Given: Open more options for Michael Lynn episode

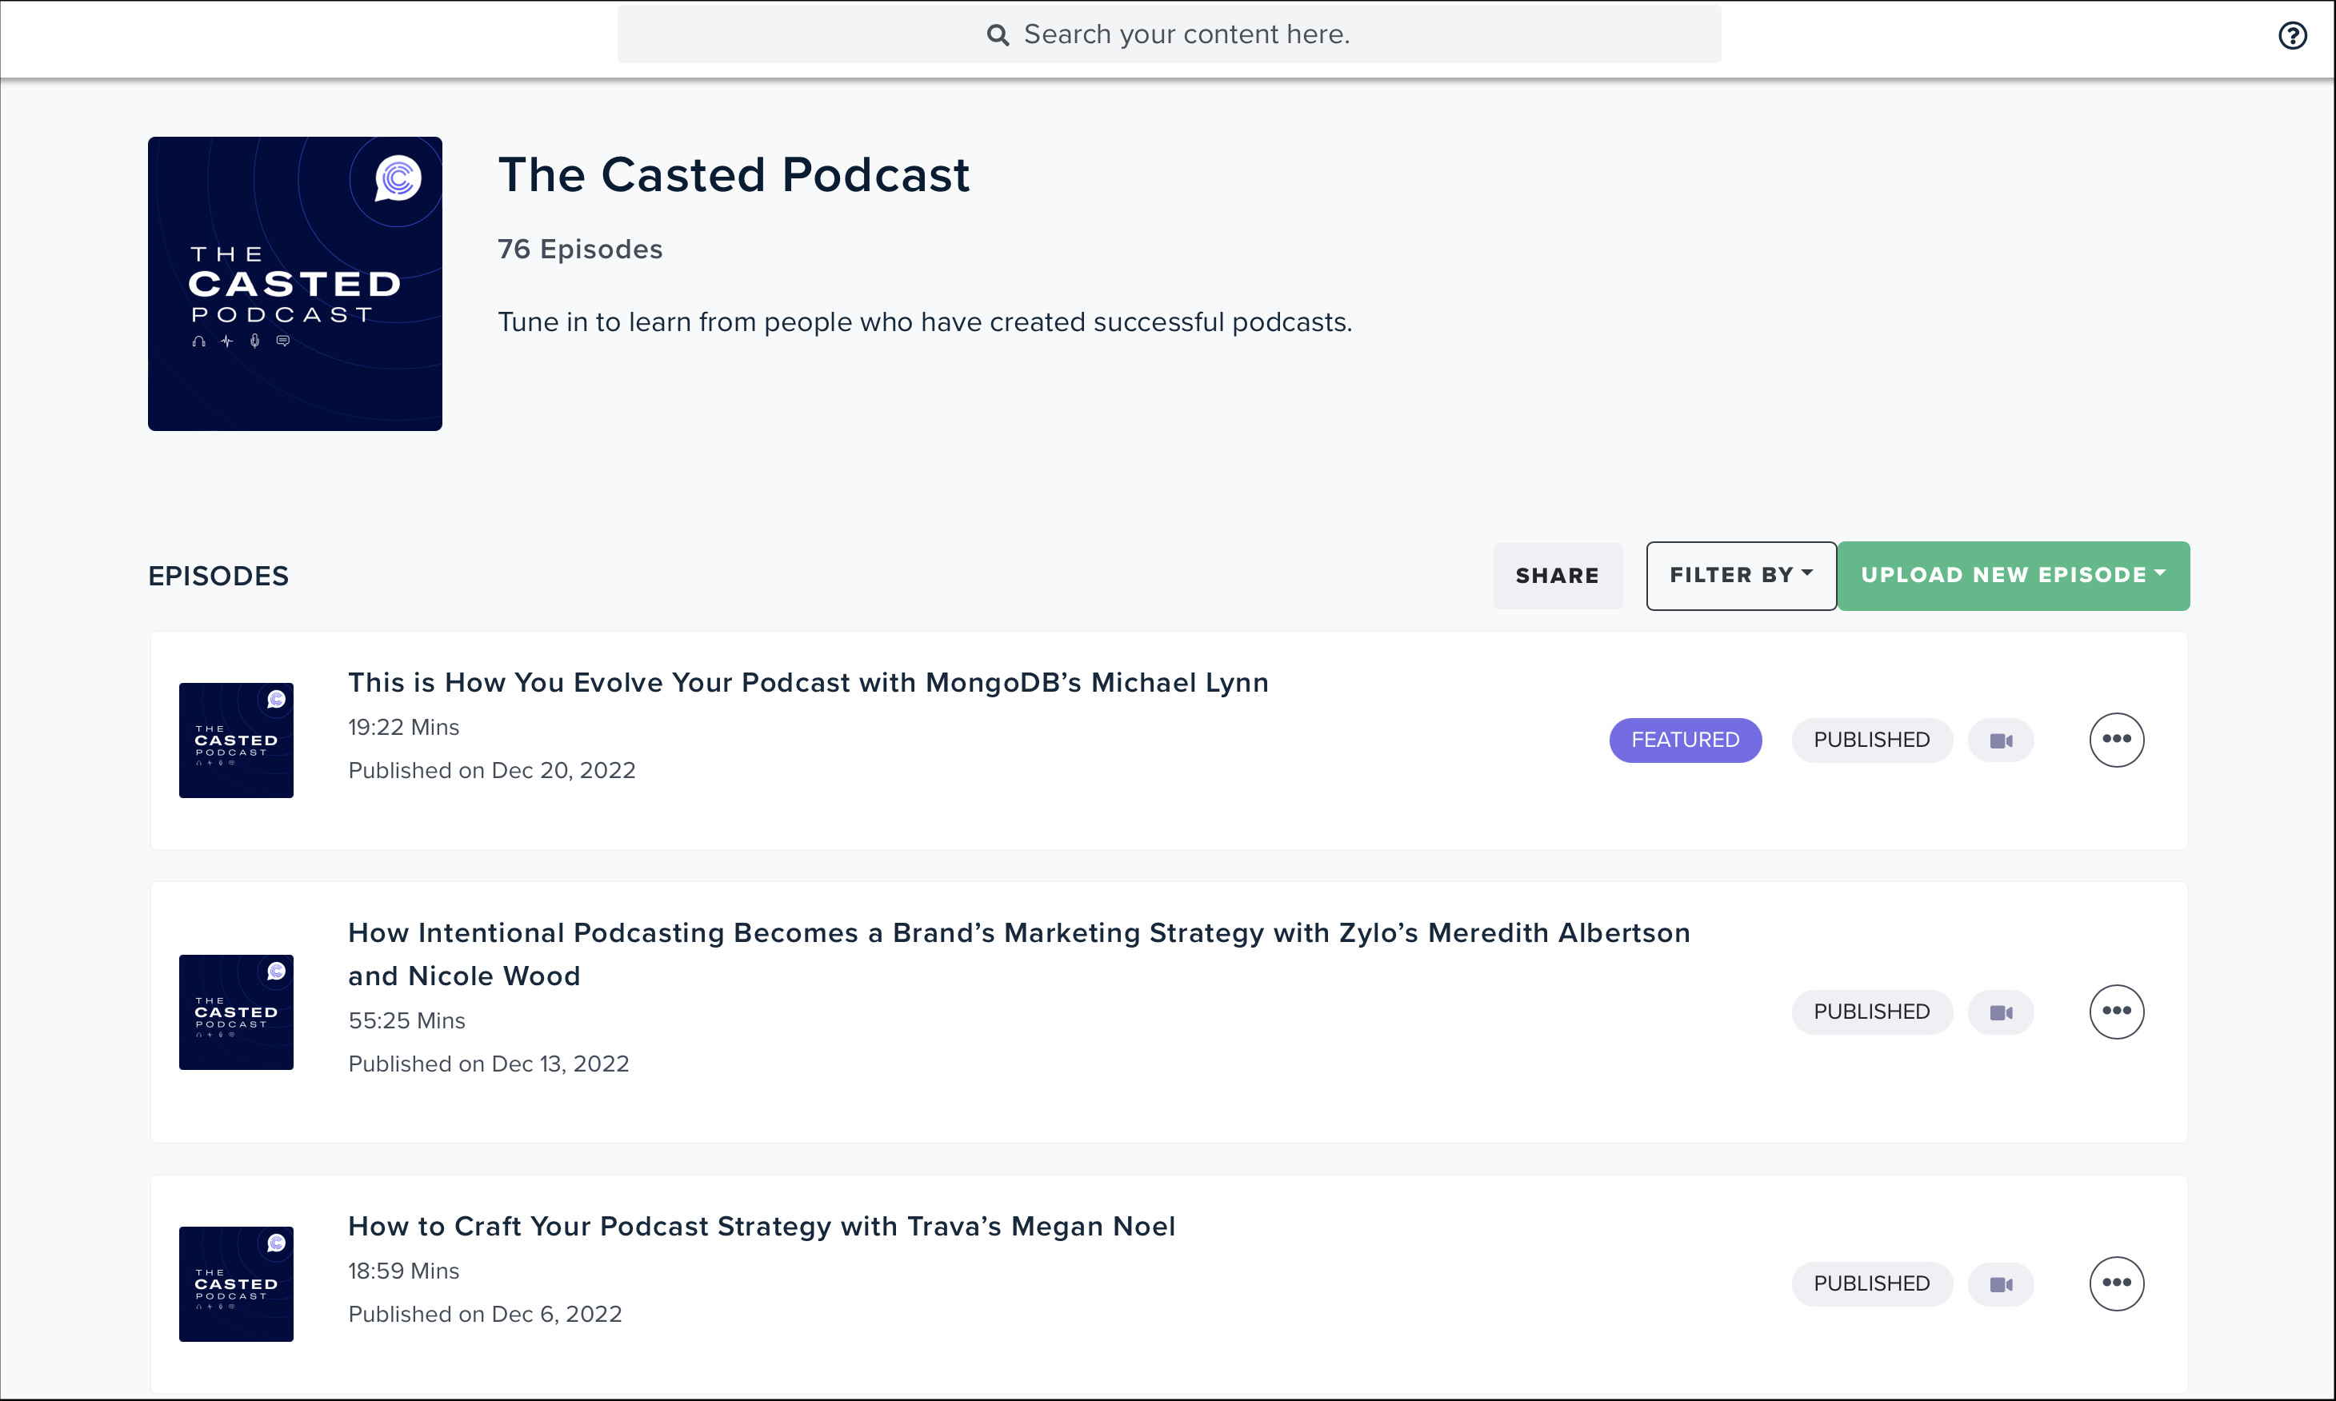Looking at the screenshot, I should [2116, 739].
